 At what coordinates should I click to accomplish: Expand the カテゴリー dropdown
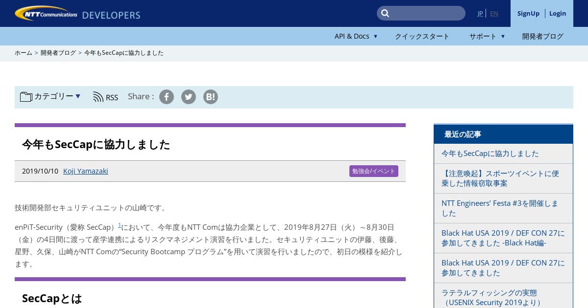pos(57,96)
